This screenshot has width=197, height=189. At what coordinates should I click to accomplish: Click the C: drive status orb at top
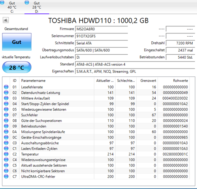pos(2,2)
